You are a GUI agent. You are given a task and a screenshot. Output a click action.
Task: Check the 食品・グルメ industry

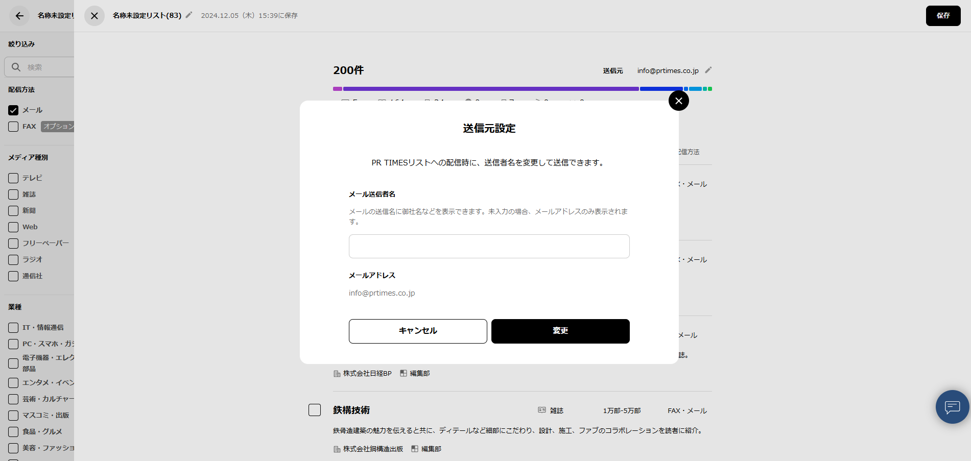13,432
